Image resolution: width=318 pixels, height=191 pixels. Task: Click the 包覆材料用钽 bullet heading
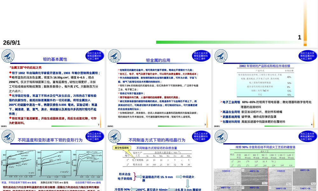[x=231, y=122]
